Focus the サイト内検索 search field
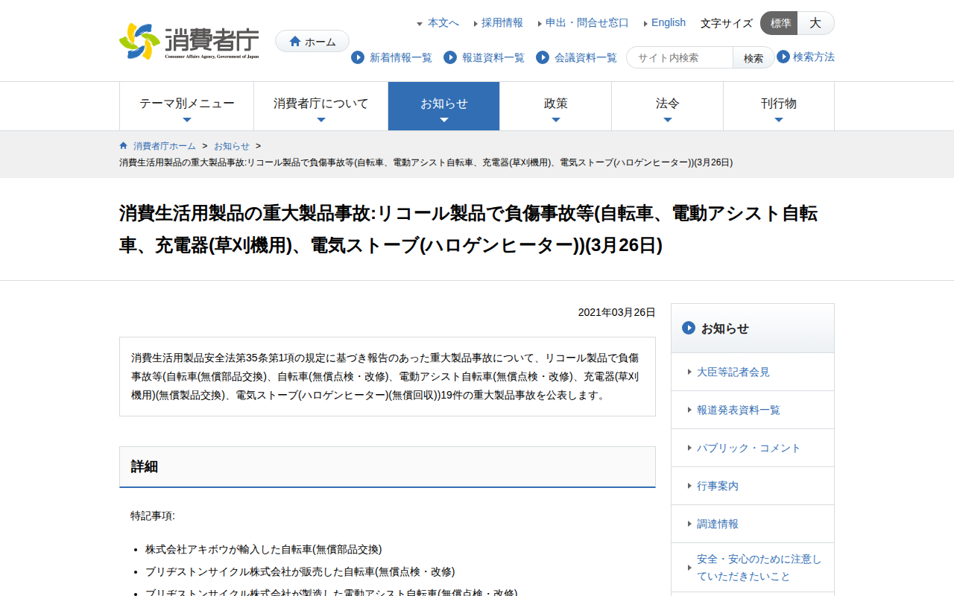The width and height of the screenshot is (954, 596). [x=680, y=58]
